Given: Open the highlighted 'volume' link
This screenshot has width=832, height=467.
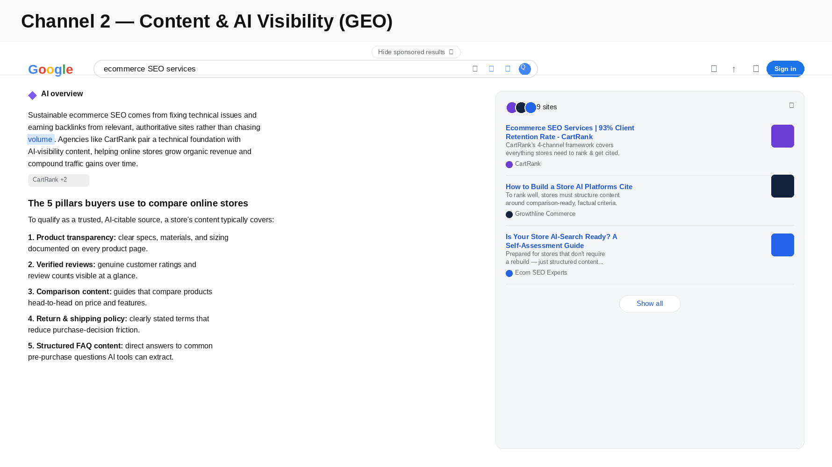Looking at the screenshot, I should tap(40, 139).
